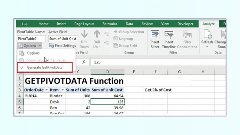Image resolution: width=240 pixels, height=135 pixels.
Task: Open the Options dropdown button
Action: (29, 46)
